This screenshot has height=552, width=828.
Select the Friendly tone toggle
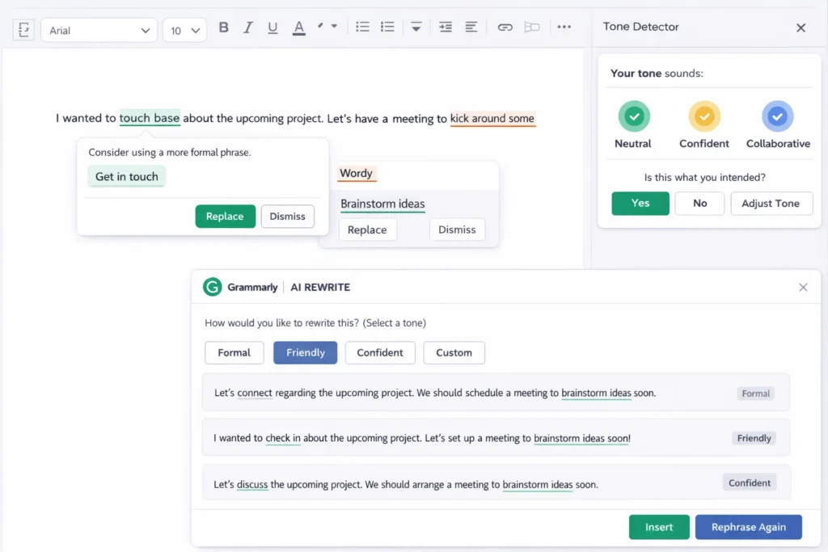tap(305, 352)
